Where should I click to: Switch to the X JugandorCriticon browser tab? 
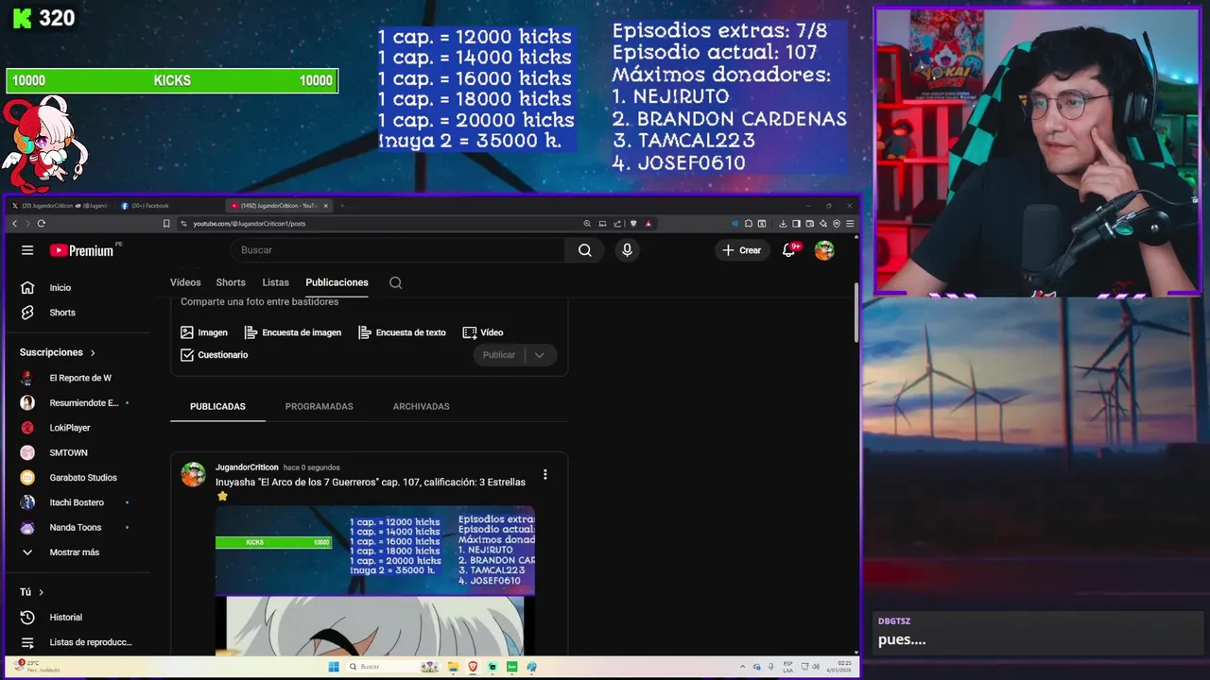(x=59, y=206)
